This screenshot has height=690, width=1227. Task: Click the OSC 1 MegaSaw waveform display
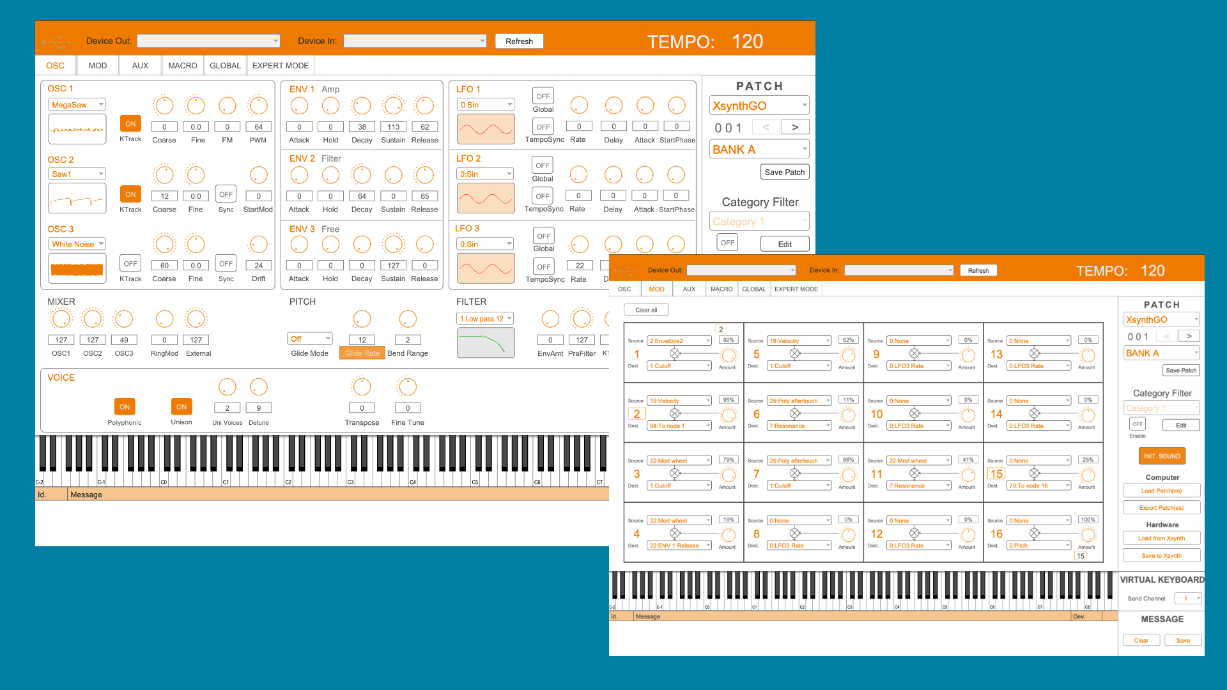click(x=77, y=130)
